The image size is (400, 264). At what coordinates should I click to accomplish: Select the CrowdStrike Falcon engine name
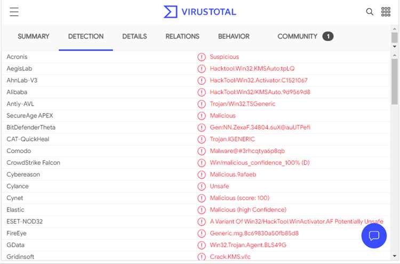(33, 163)
